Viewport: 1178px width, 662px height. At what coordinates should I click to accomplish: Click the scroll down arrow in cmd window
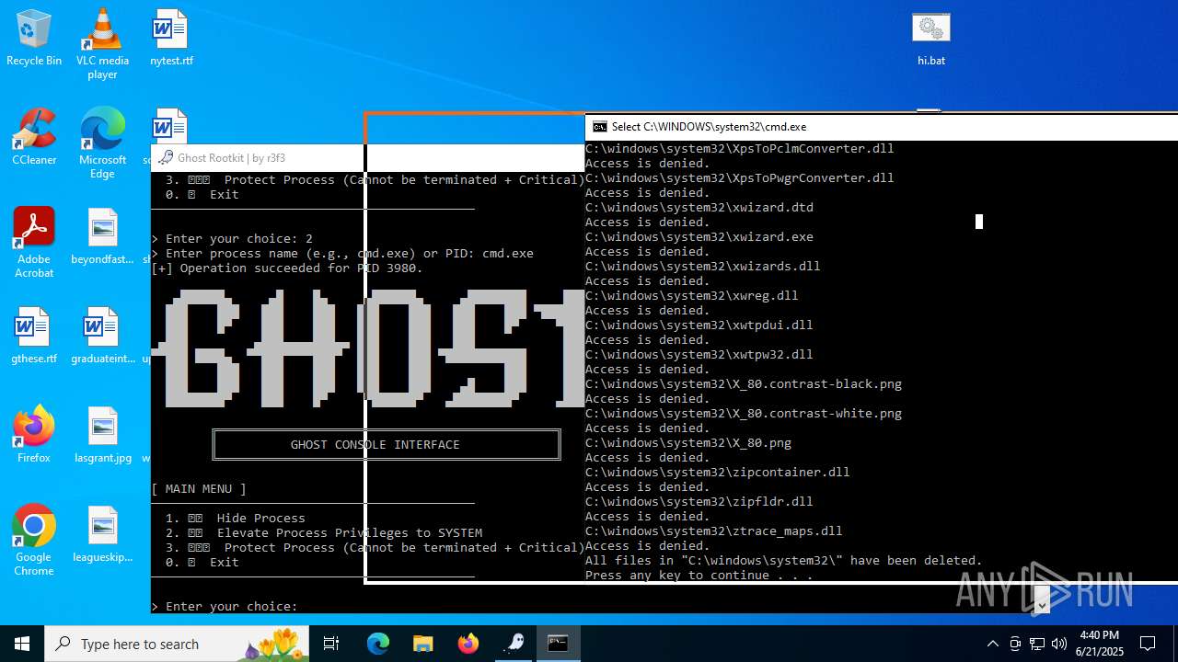(1043, 605)
